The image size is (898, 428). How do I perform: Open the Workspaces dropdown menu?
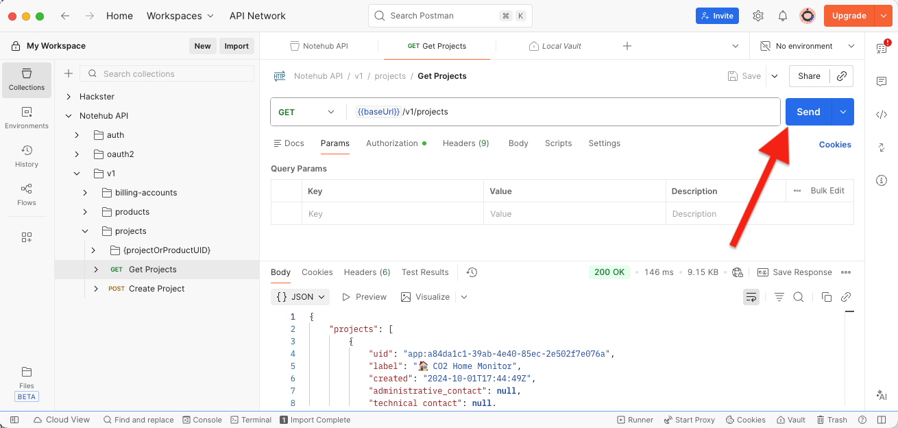coord(180,16)
